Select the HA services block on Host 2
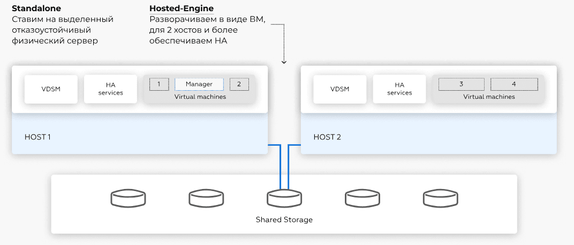This screenshot has width=574, height=245. coord(399,89)
